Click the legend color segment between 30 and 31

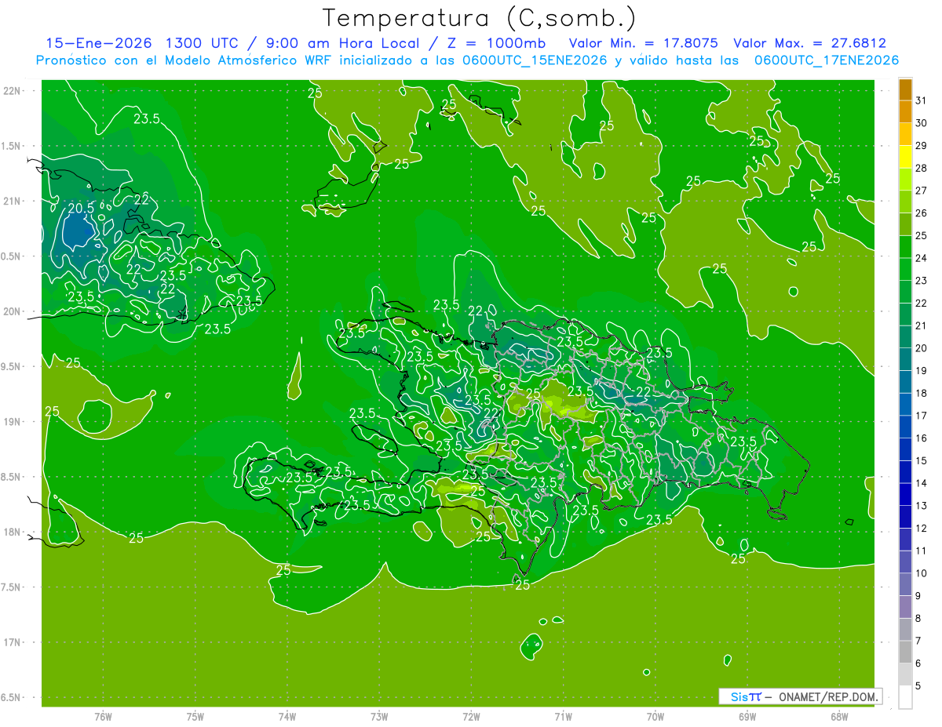(x=905, y=112)
